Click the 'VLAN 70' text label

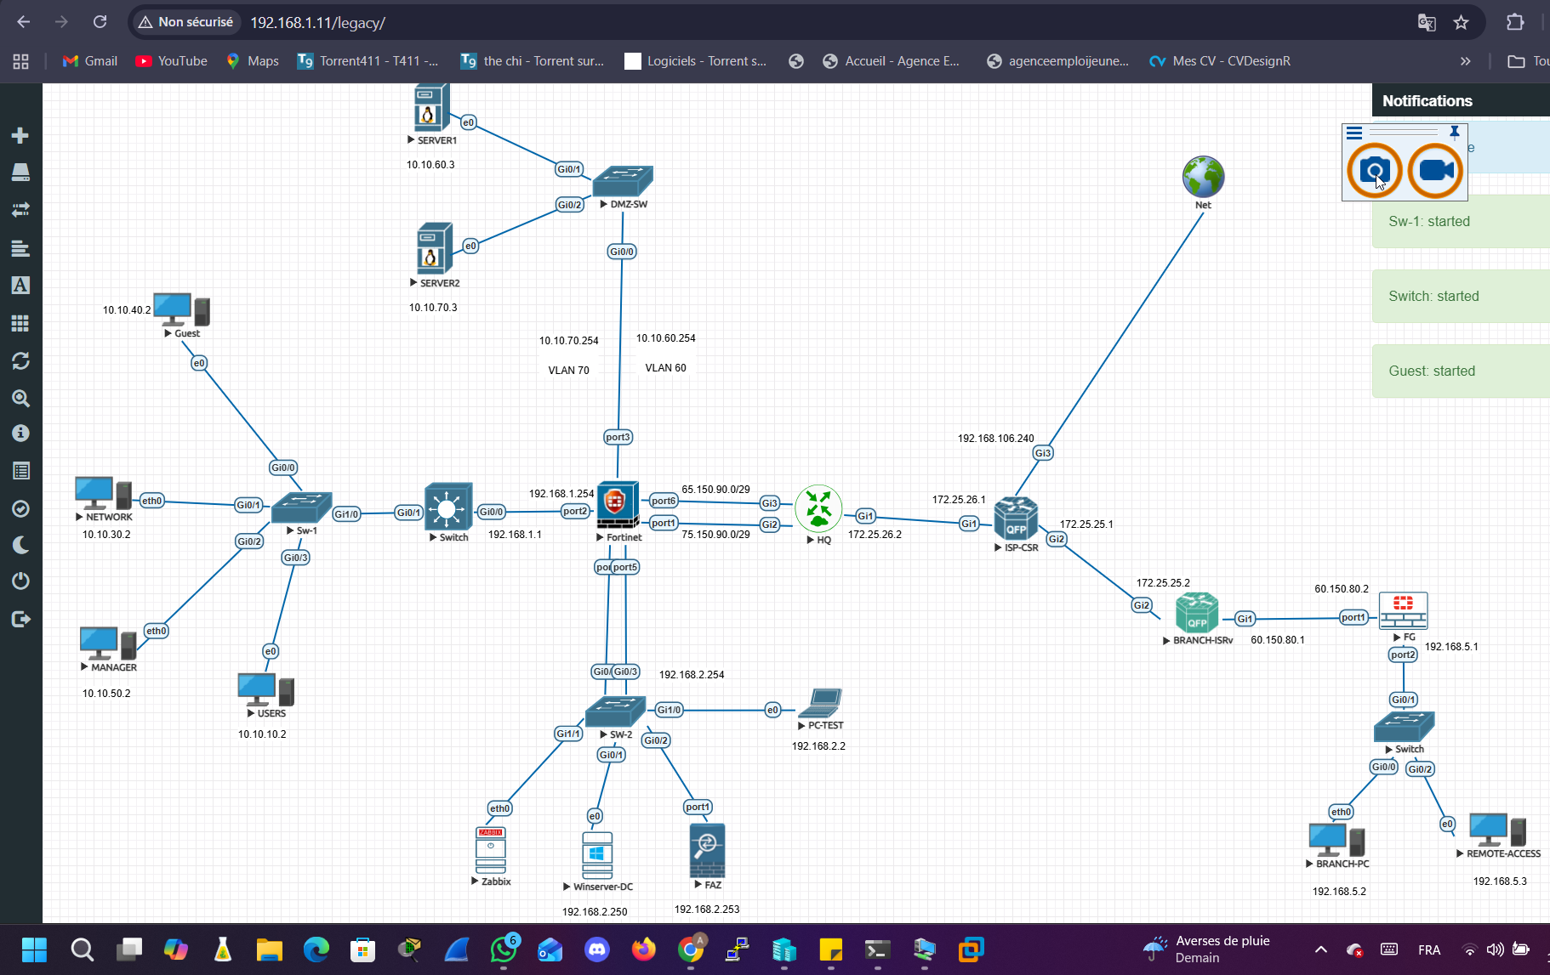tap(568, 371)
